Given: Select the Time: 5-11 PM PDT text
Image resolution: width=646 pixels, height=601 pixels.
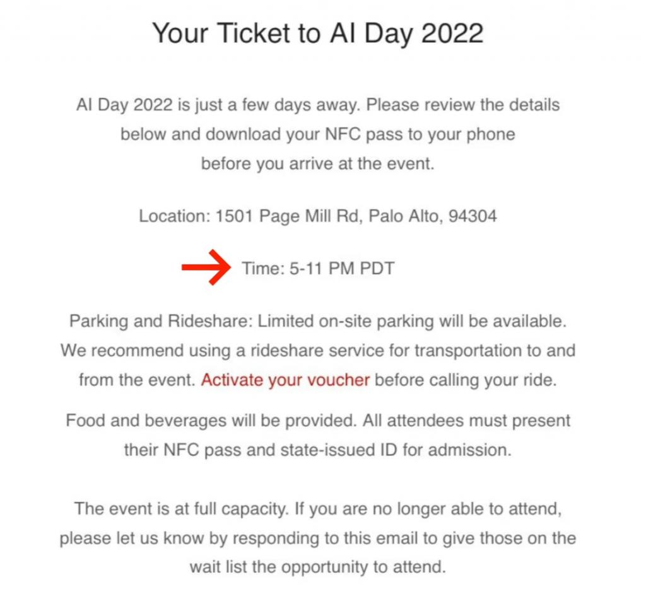Looking at the screenshot, I should (318, 268).
